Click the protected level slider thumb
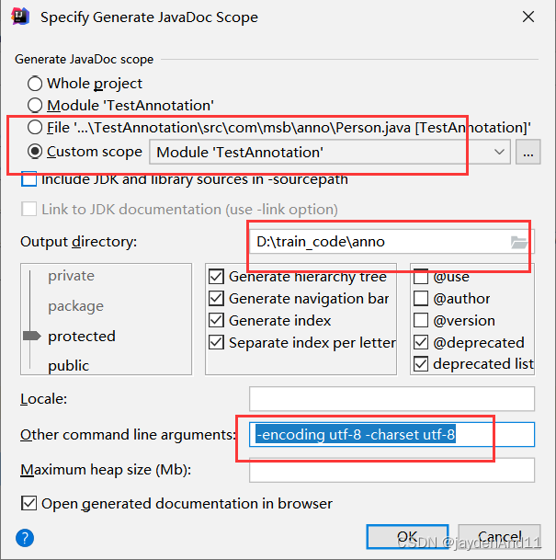 [32, 336]
